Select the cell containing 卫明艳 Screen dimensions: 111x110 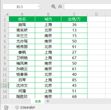[x=22, y=58]
